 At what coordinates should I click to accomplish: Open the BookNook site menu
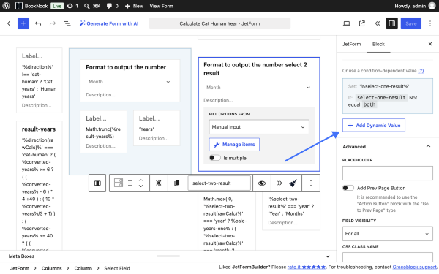coord(31,6)
